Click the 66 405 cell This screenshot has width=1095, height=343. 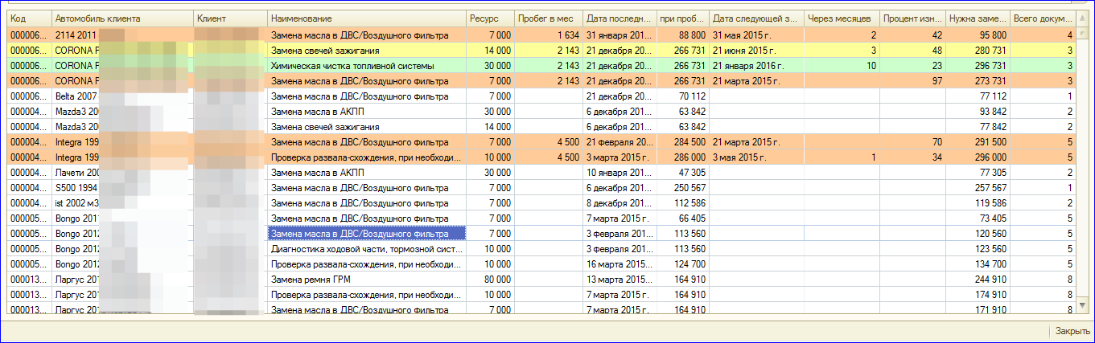point(683,218)
